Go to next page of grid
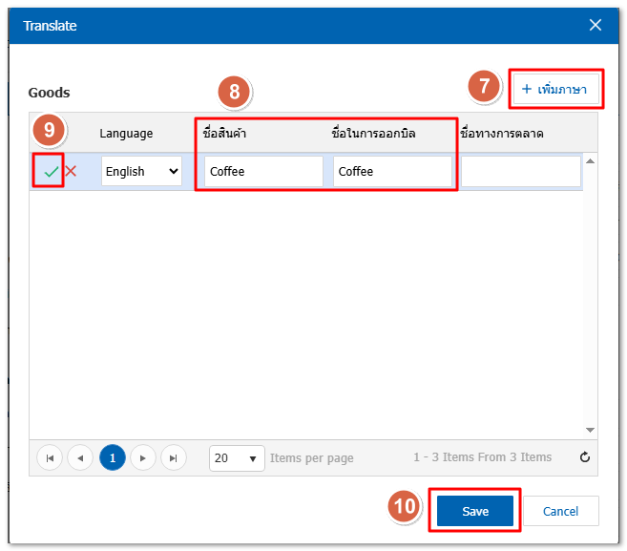The image size is (627, 551). [x=143, y=457]
